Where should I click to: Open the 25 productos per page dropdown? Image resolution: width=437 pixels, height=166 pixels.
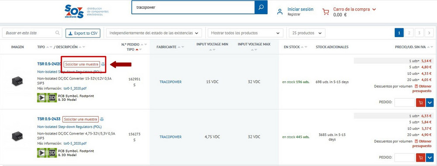pyautogui.click(x=307, y=33)
